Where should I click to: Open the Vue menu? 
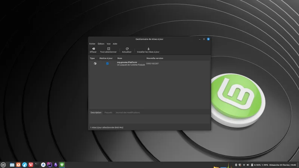tap(108, 44)
